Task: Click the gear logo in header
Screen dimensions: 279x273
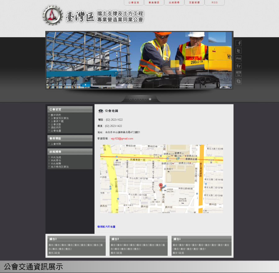Action: [52, 15]
